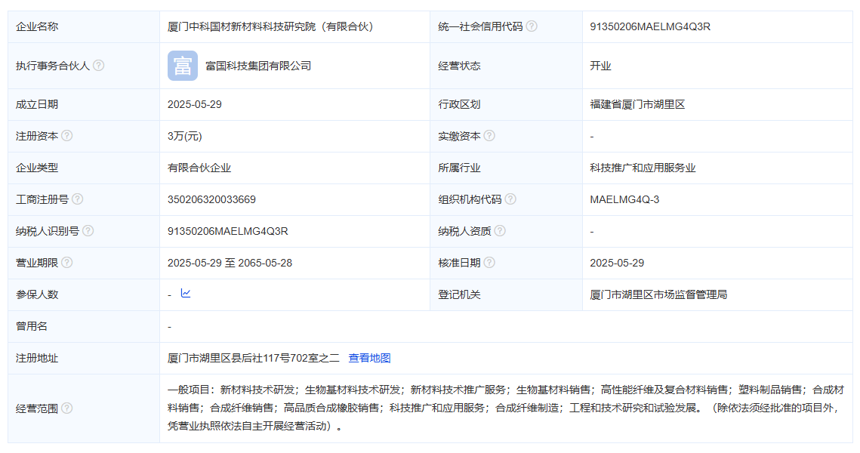Click the 企业类型 label cell
The height and width of the screenshot is (453, 860).
[84, 168]
